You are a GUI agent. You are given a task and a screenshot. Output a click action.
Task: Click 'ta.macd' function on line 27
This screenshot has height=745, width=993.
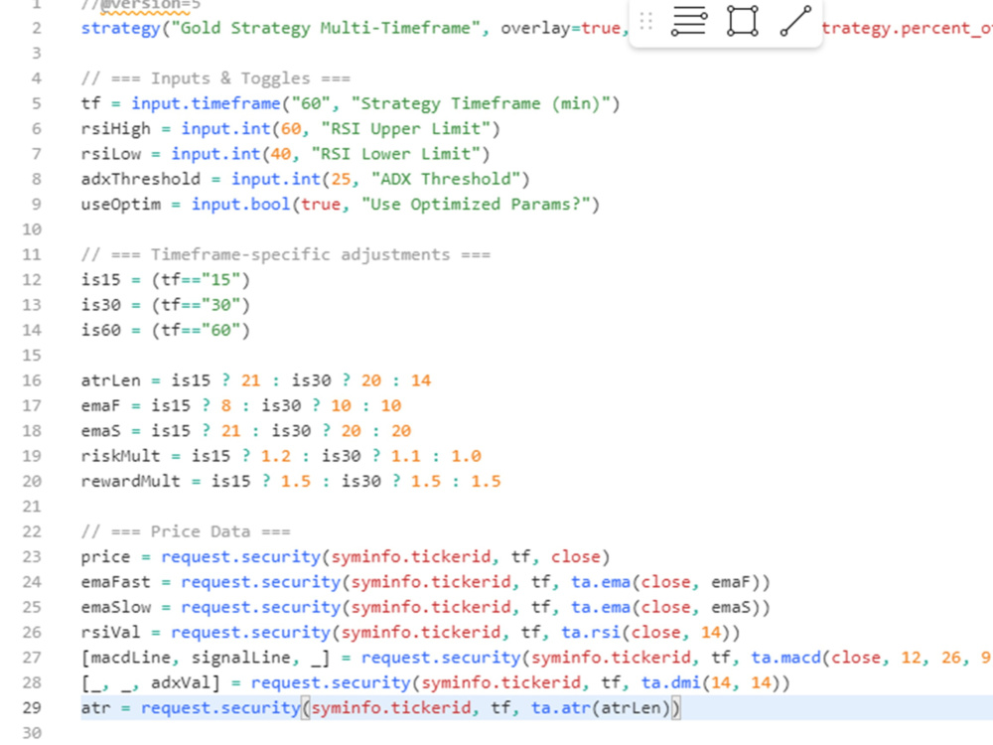(785, 659)
